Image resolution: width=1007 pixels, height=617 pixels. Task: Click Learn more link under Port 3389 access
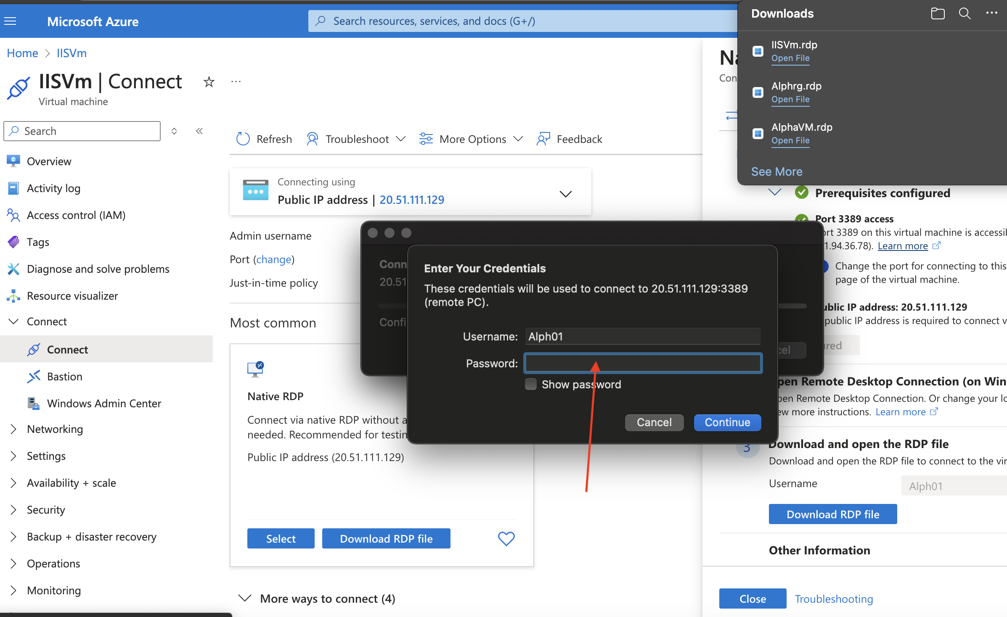(903, 246)
